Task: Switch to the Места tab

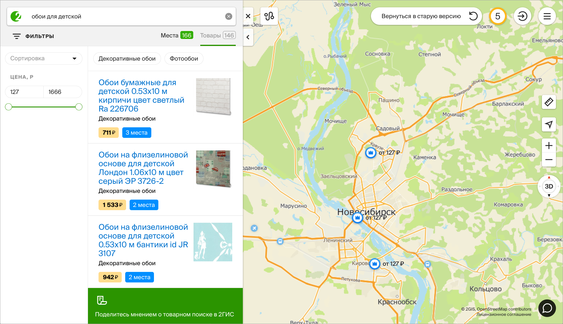Action: (x=177, y=35)
